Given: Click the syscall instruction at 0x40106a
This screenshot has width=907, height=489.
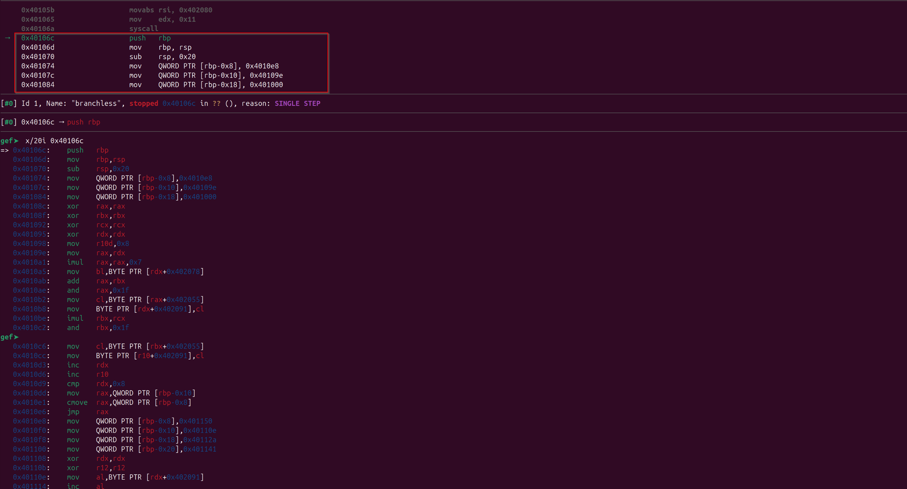Looking at the screenshot, I should pos(143,28).
